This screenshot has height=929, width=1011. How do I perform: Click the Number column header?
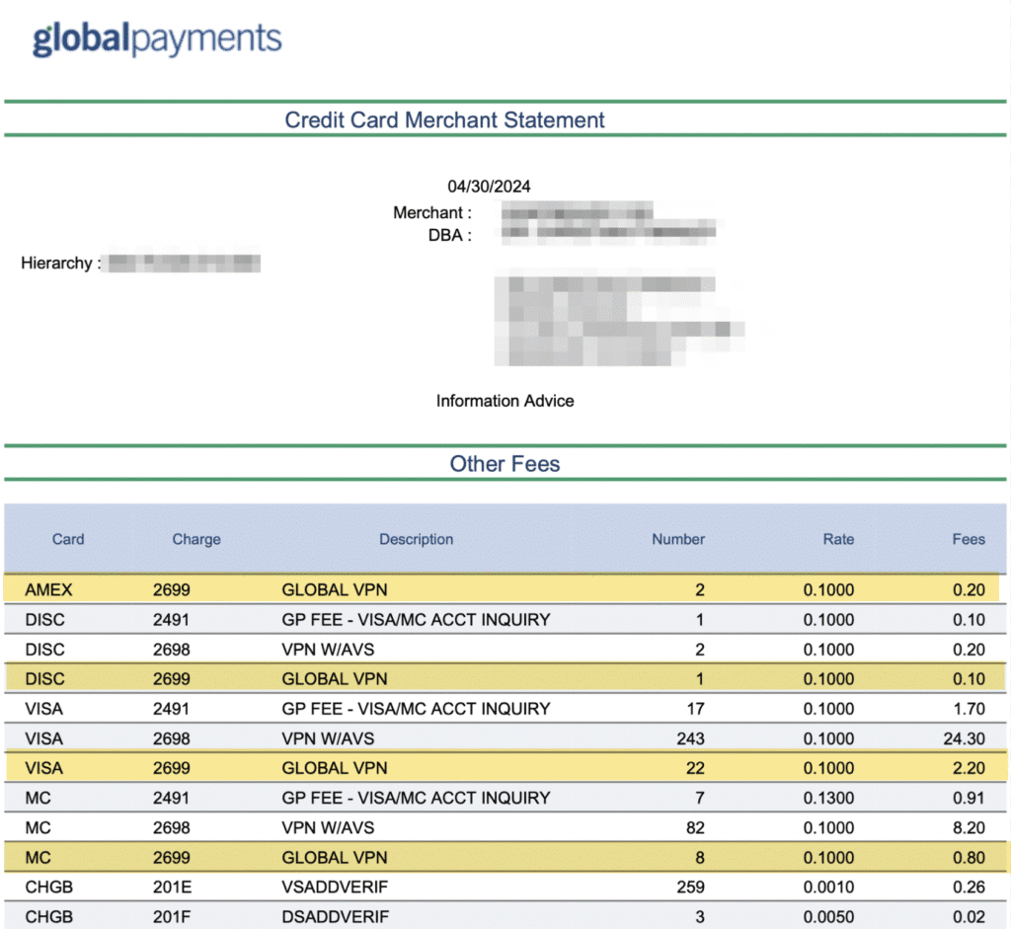coord(677,539)
